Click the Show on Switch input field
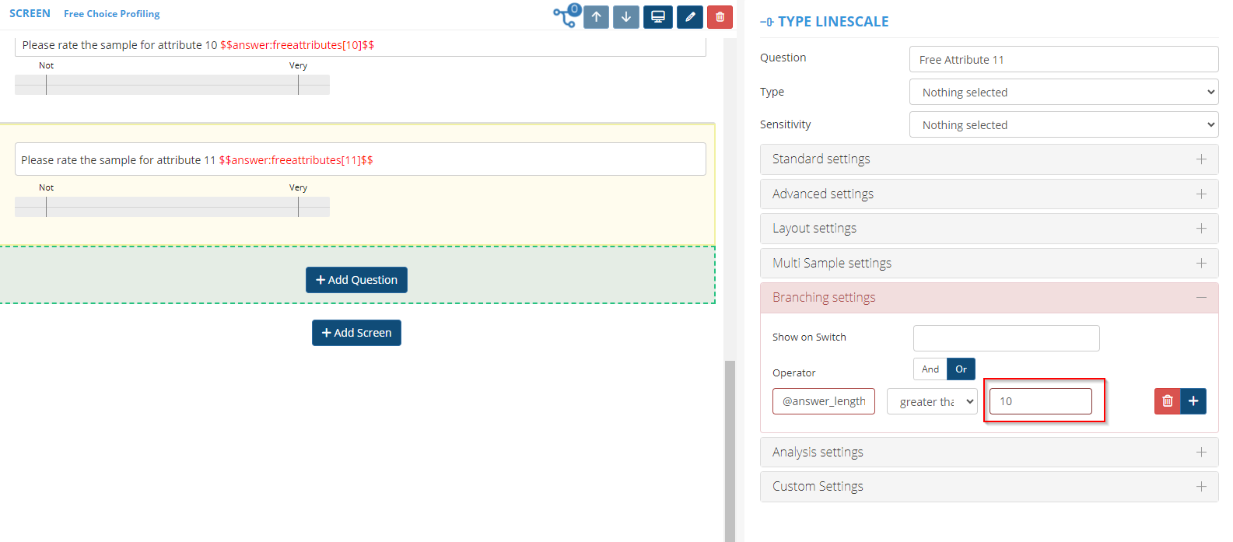1233x542 pixels. click(1006, 338)
